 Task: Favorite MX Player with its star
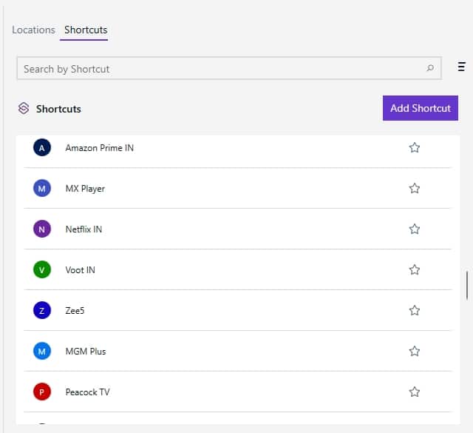pos(414,189)
